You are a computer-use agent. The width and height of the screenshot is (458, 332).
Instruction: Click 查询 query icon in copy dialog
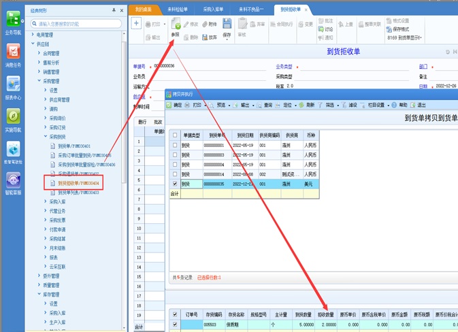pyautogui.click(x=259, y=105)
